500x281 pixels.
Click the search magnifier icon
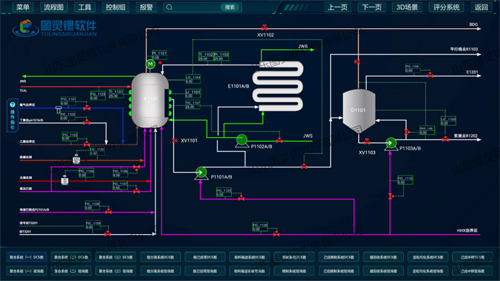pos(169,7)
